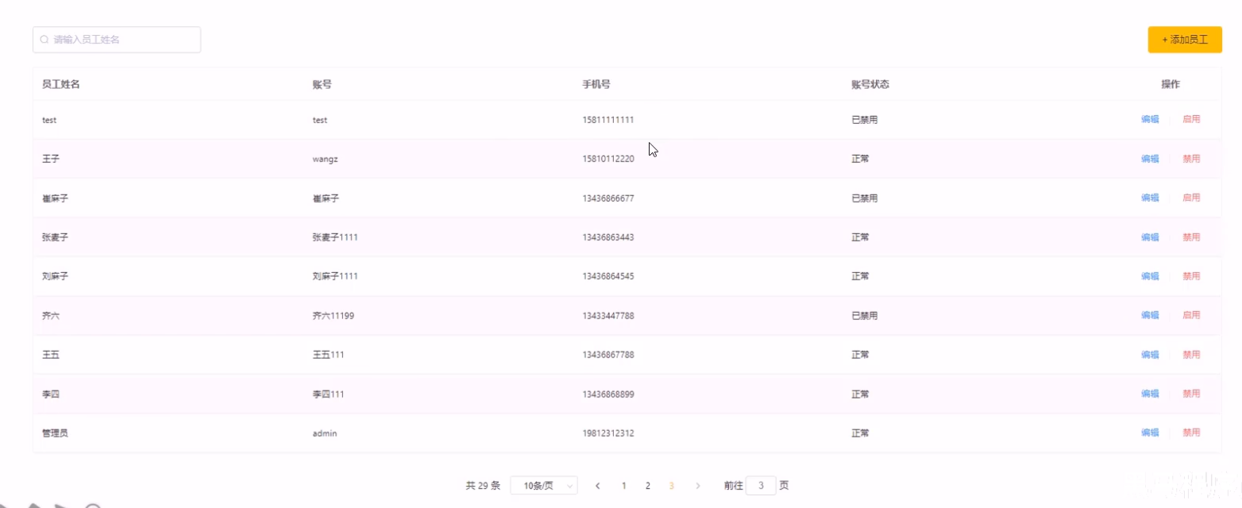Edit the 崔麻子 employee row
The image size is (1242, 508).
point(1149,198)
